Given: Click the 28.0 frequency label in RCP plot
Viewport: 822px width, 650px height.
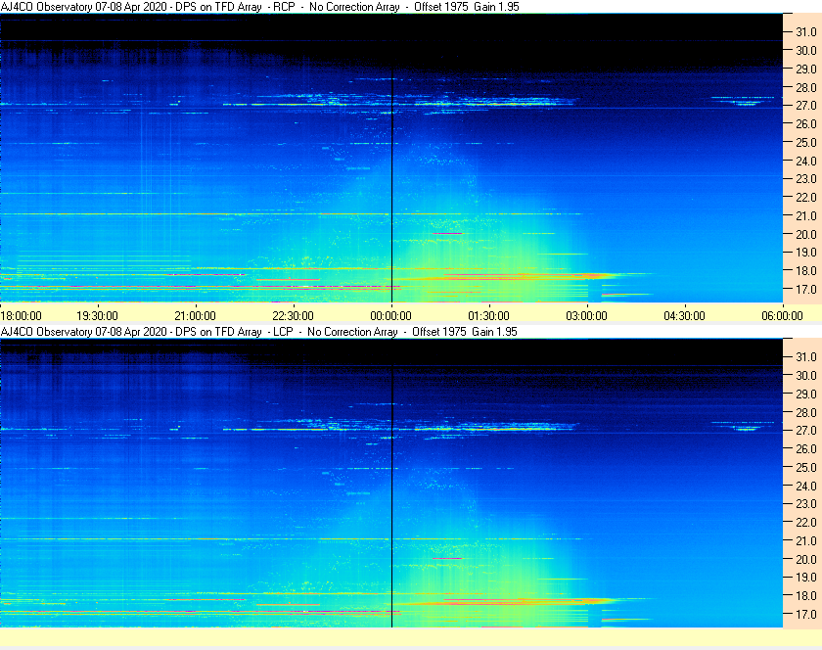Looking at the screenshot, I should (x=806, y=87).
